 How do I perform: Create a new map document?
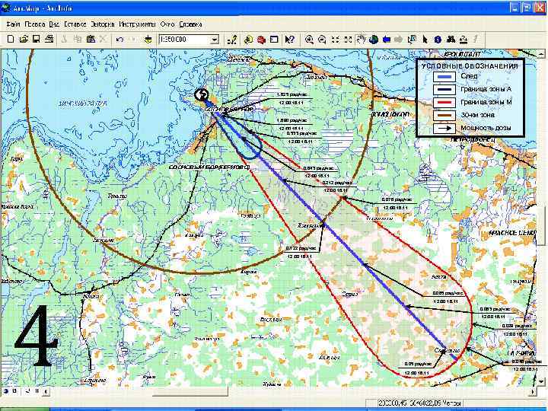pos(11,40)
